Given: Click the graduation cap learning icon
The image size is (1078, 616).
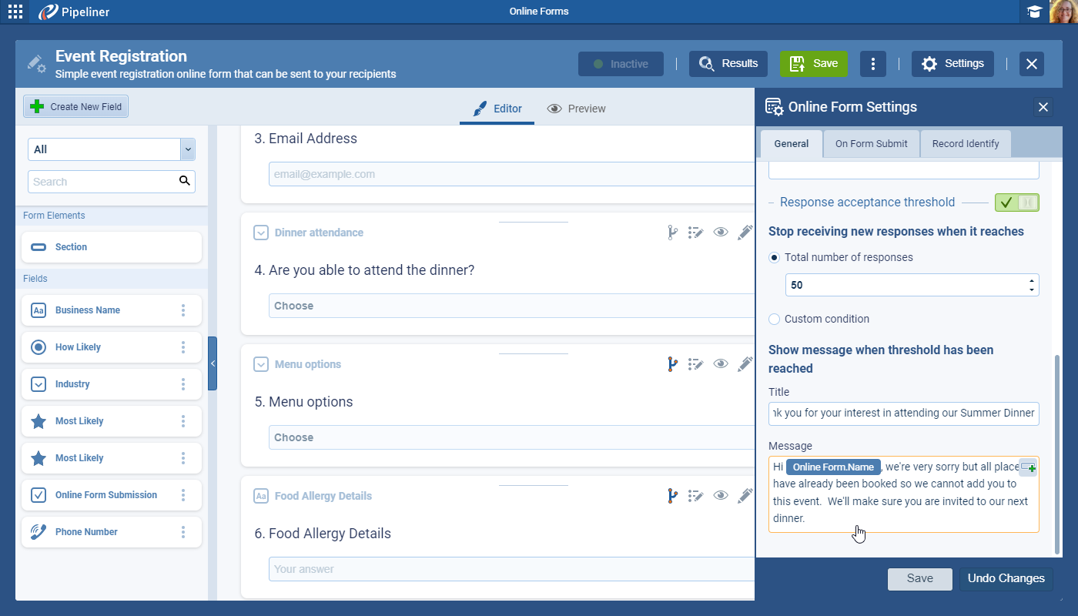Looking at the screenshot, I should coord(1034,12).
